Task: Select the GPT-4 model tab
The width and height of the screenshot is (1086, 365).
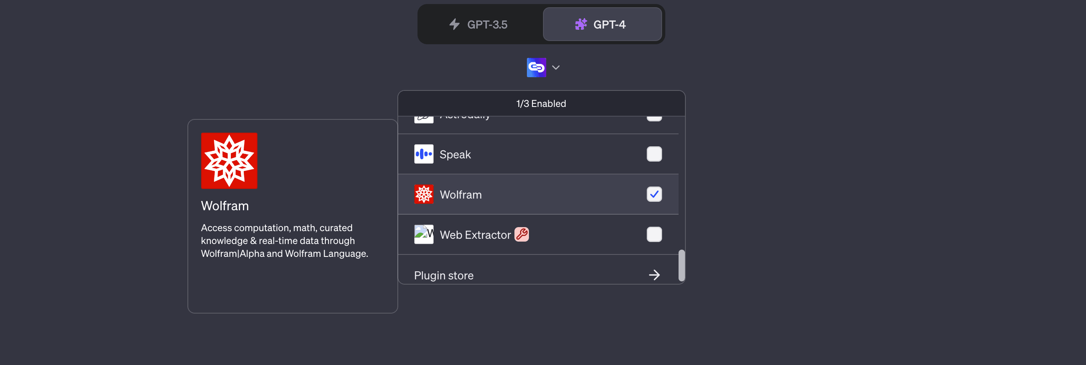Action: (x=602, y=24)
